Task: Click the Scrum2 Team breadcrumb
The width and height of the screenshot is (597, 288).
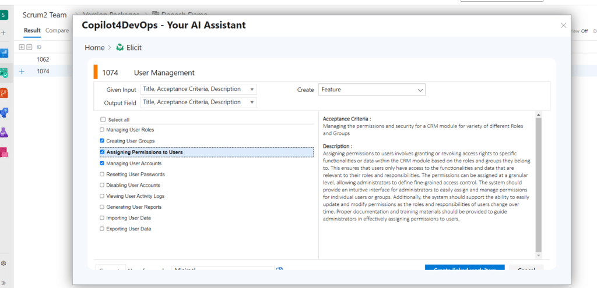Action: [44, 15]
